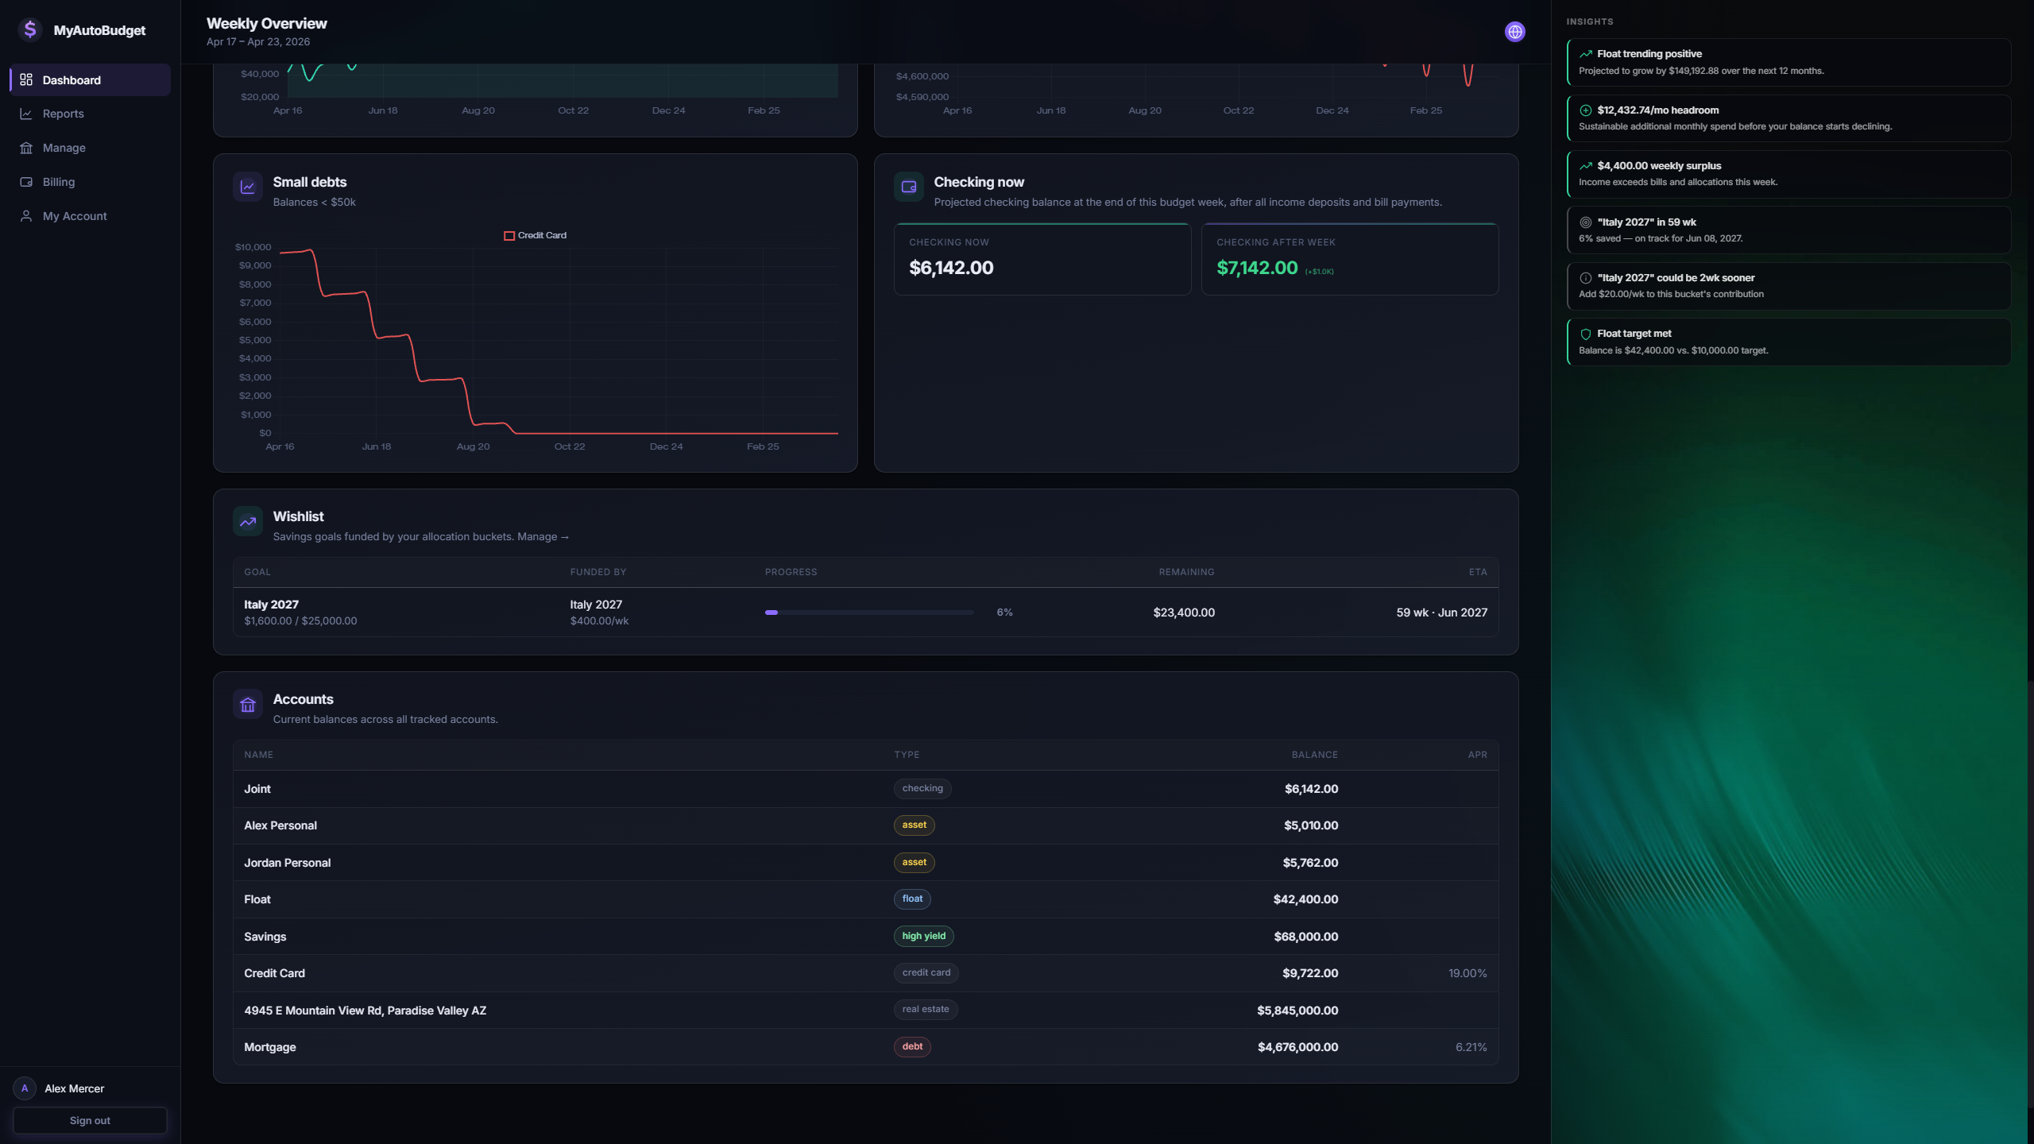The image size is (2034, 1144).
Task: Toggle the Credit Card legend swatch
Action: (509, 236)
